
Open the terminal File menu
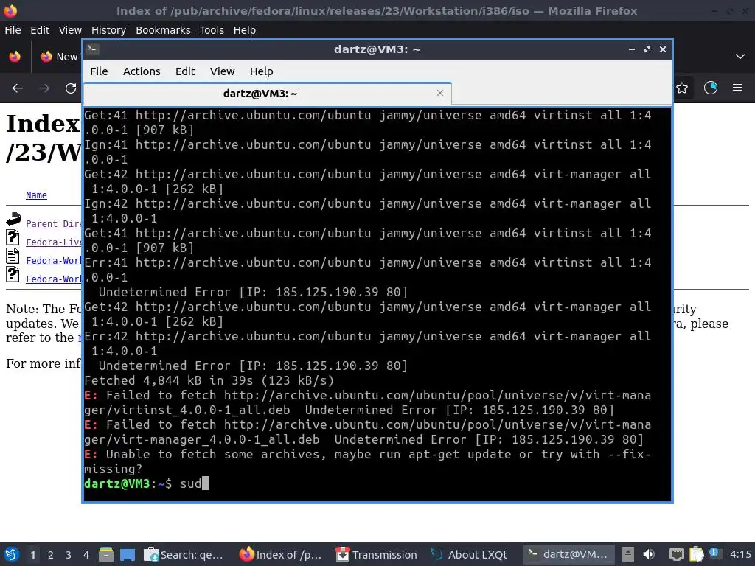tap(99, 71)
